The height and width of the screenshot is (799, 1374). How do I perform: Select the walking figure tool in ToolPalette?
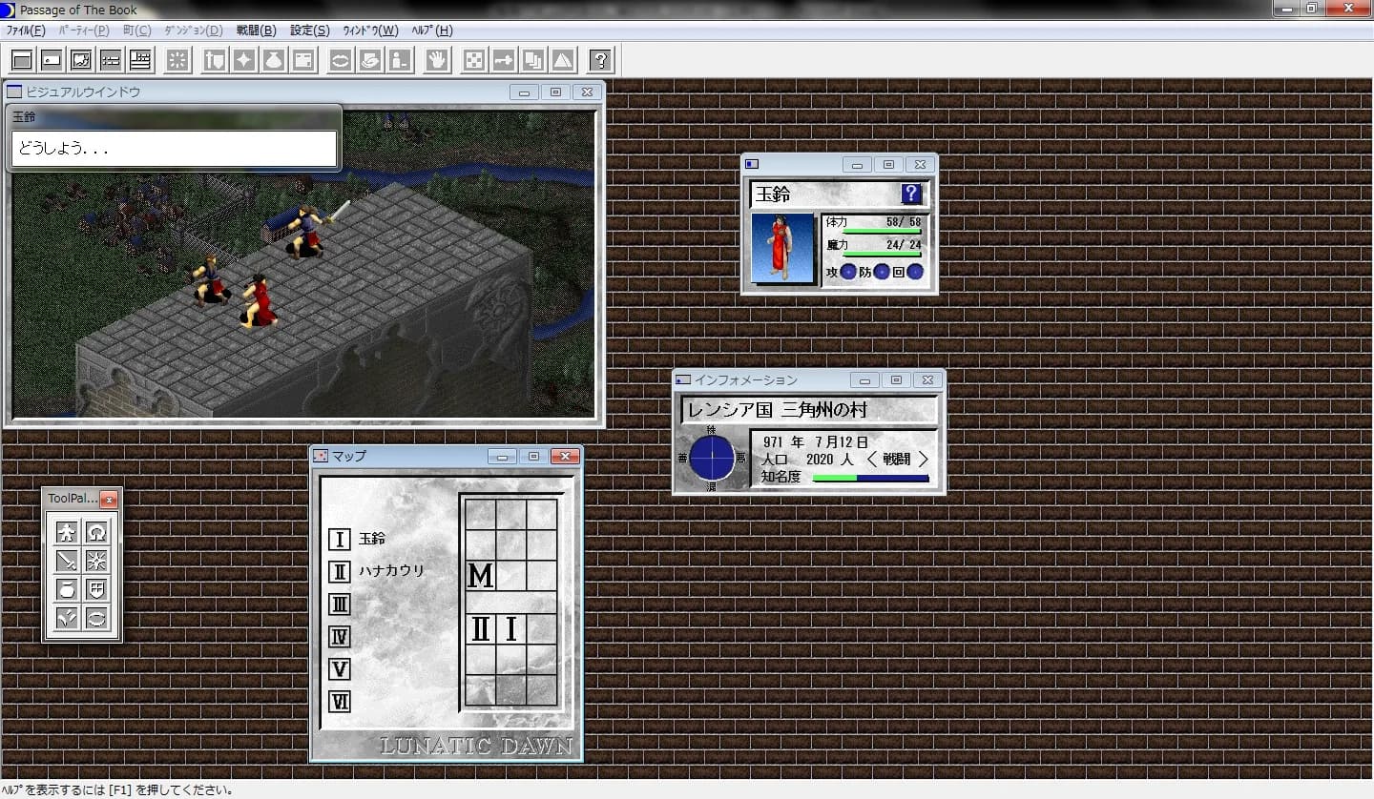67,532
